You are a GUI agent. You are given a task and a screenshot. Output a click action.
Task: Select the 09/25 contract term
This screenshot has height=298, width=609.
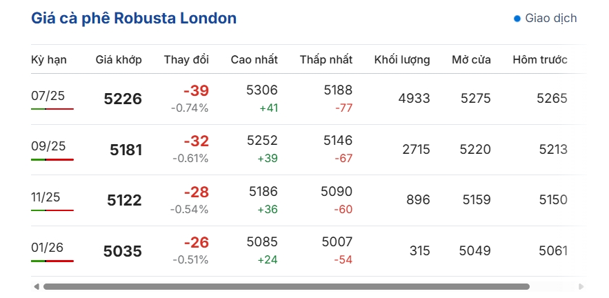tap(48, 146)
